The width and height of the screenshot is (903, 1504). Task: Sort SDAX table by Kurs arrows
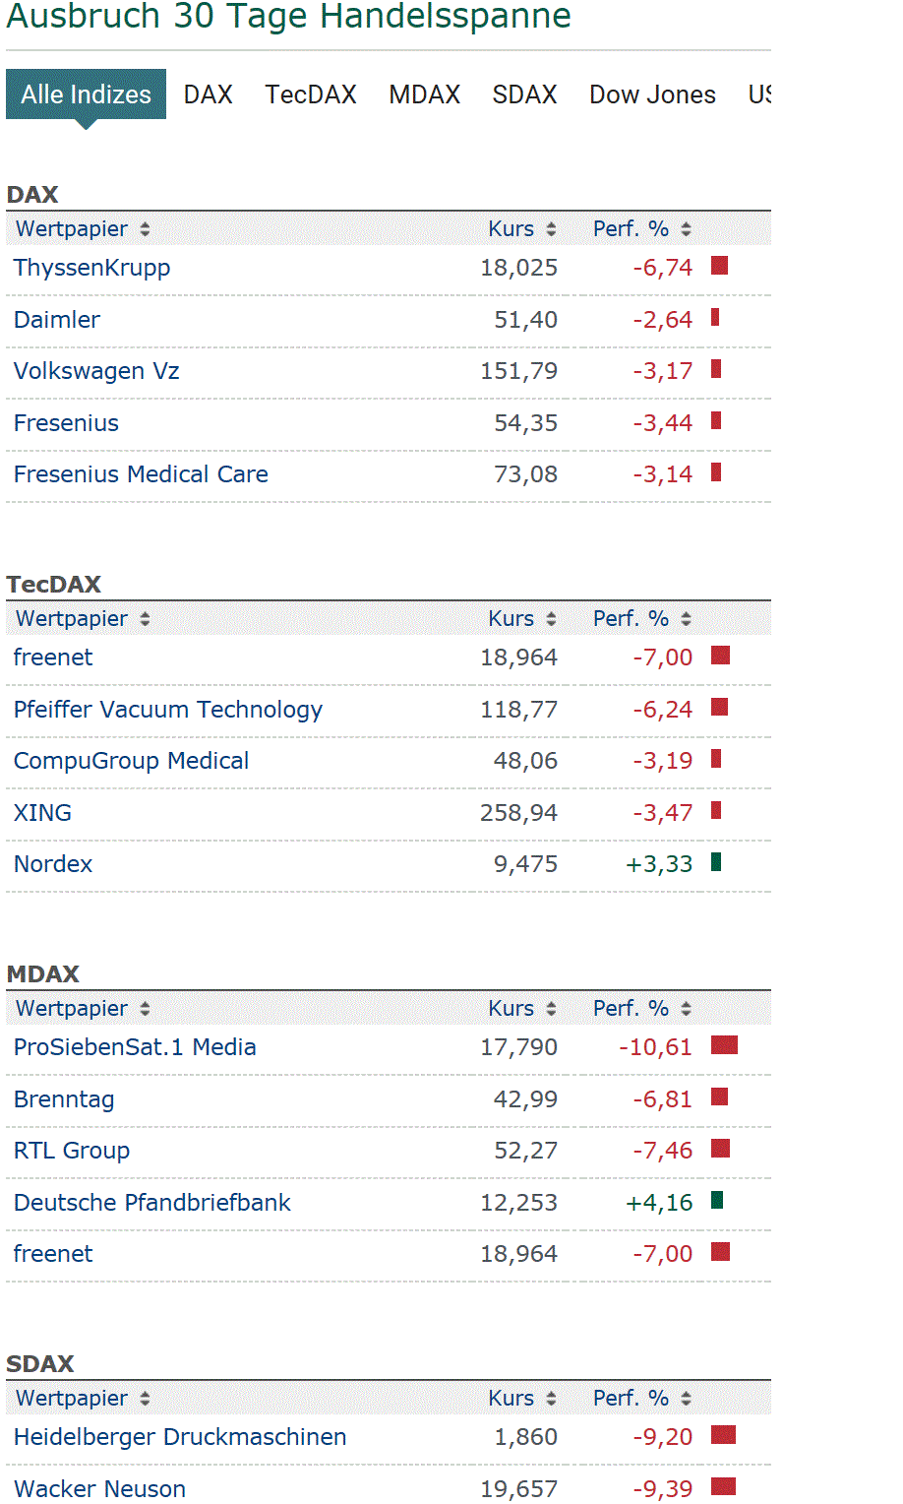(x=551, y=1399)
